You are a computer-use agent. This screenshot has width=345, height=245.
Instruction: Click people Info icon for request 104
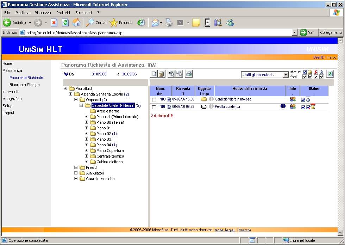(x=293, y=106)
